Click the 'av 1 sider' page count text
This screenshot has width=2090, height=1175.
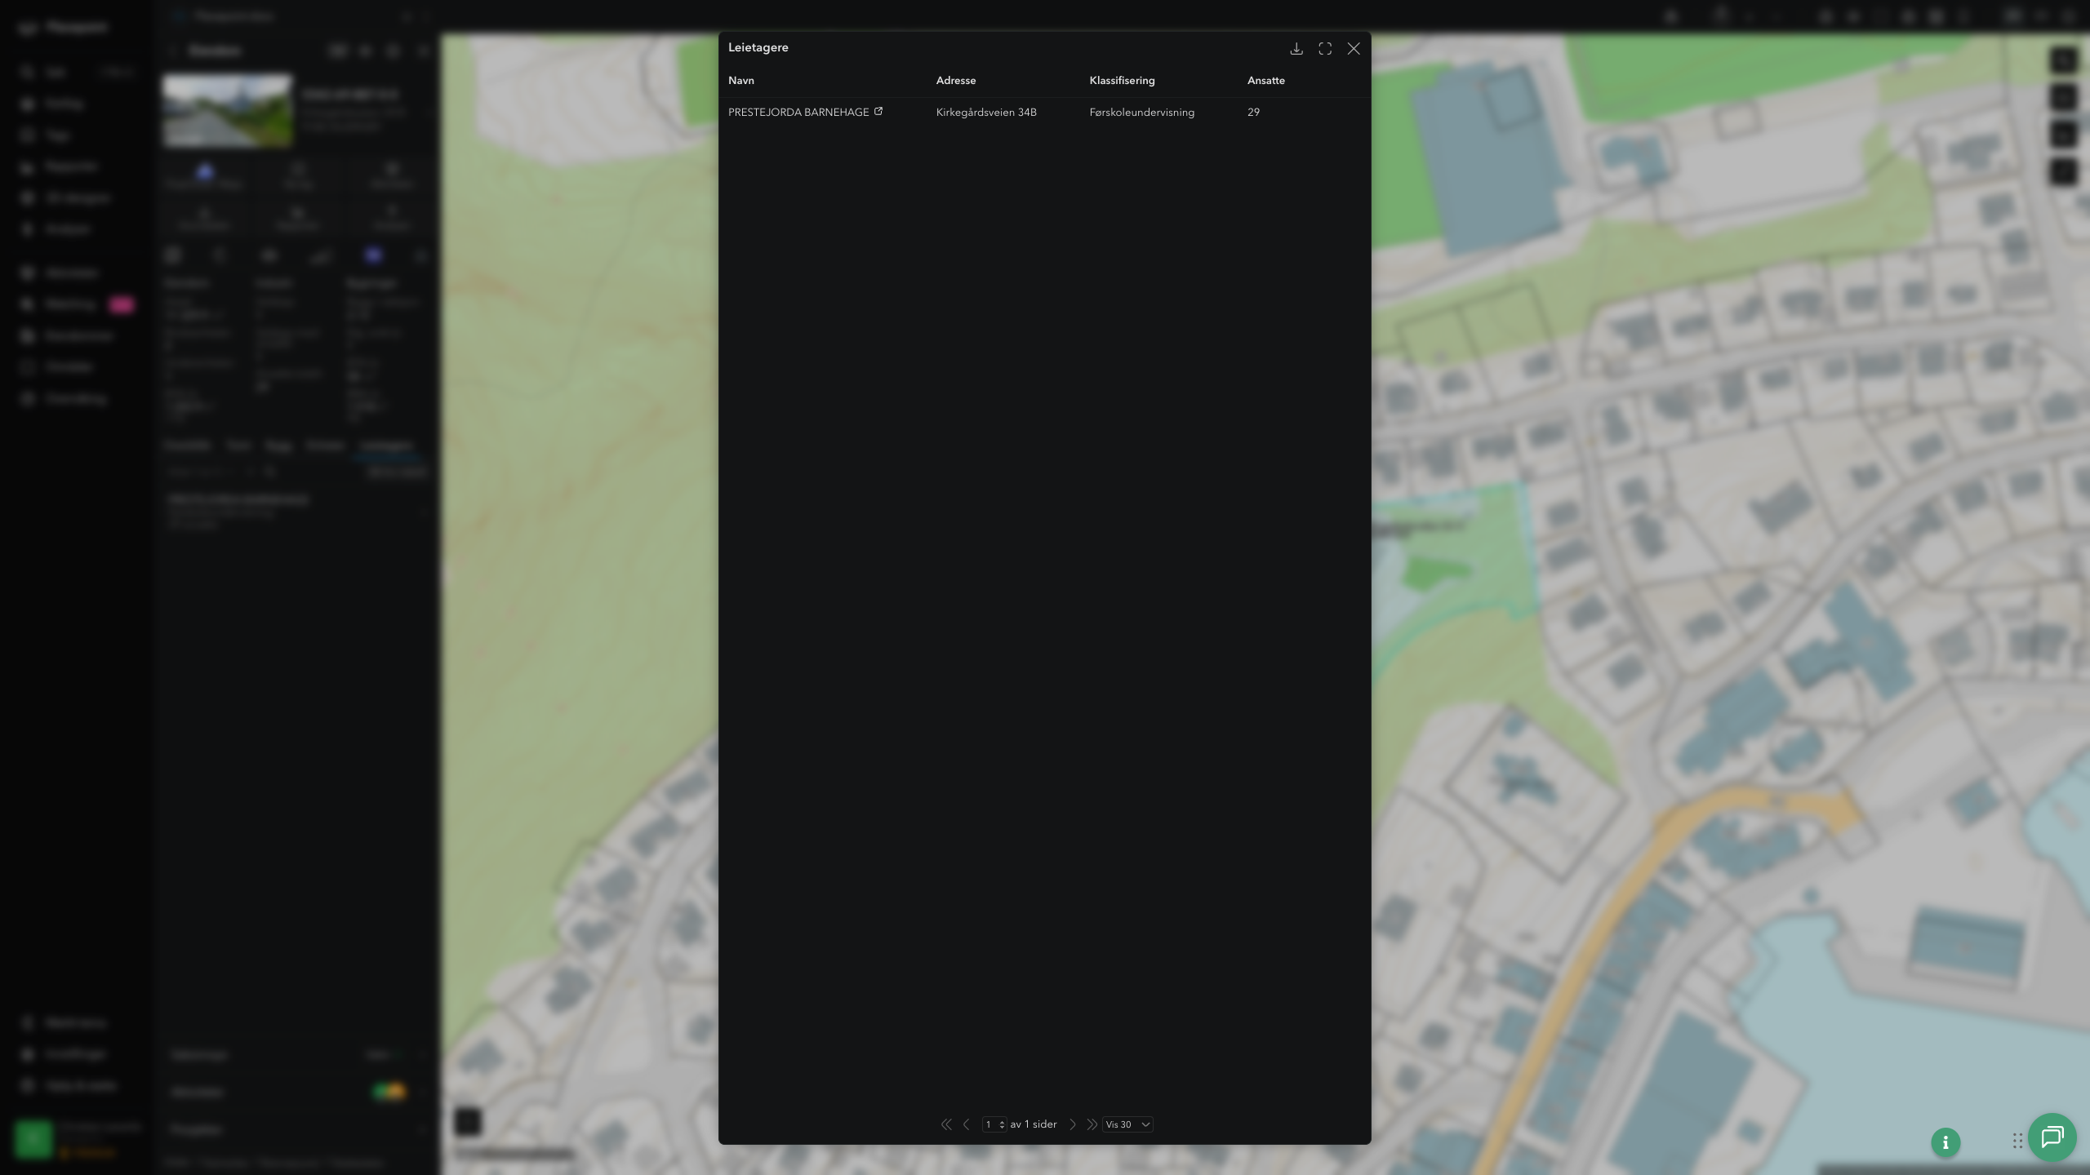point(1034,1124)
